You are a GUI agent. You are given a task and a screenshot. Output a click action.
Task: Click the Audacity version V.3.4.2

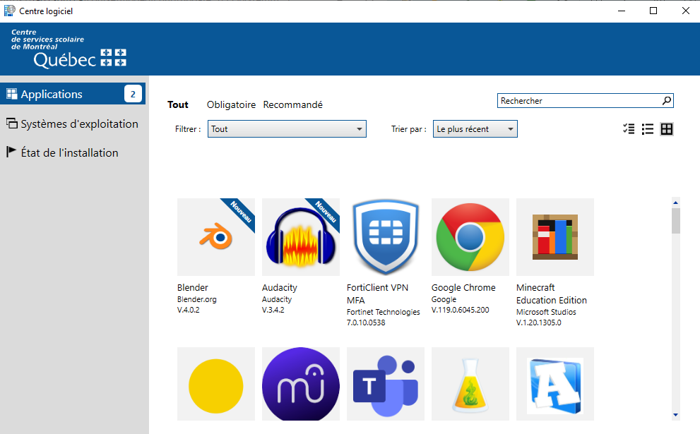[273, 310]
